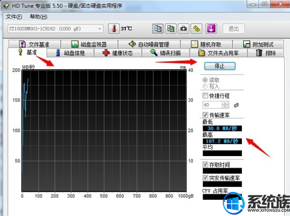Enable the 快捷行程 checkbox
The width and height of the screenshot is (290, 216).
205,95
